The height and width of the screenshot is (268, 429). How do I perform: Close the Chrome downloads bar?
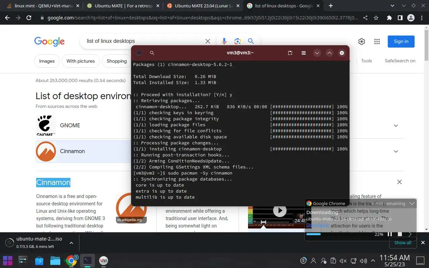click(423, 243)
